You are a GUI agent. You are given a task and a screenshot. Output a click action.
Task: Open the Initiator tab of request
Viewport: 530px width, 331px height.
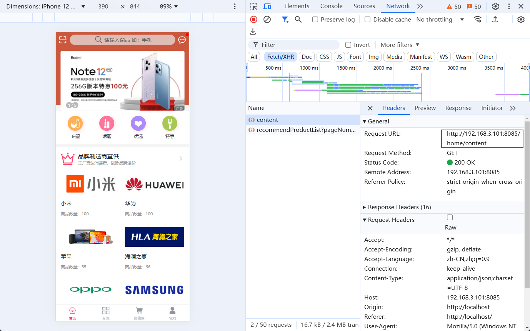(492, 108)
